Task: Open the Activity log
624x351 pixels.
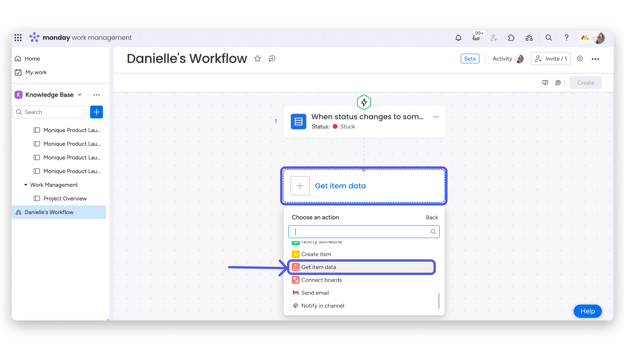Action: click(x=508, y=58)
